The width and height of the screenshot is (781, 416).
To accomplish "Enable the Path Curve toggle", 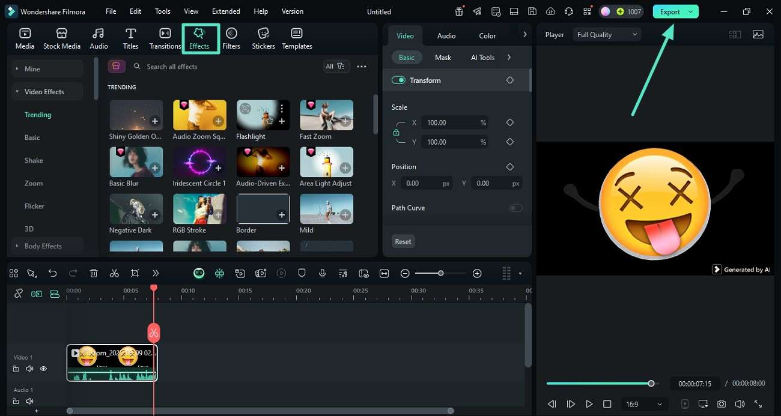I will point(515,208).
